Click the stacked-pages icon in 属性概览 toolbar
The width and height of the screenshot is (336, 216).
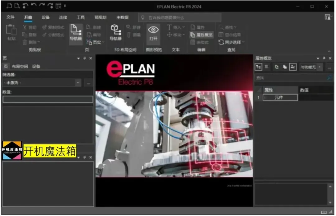(285, 67)
